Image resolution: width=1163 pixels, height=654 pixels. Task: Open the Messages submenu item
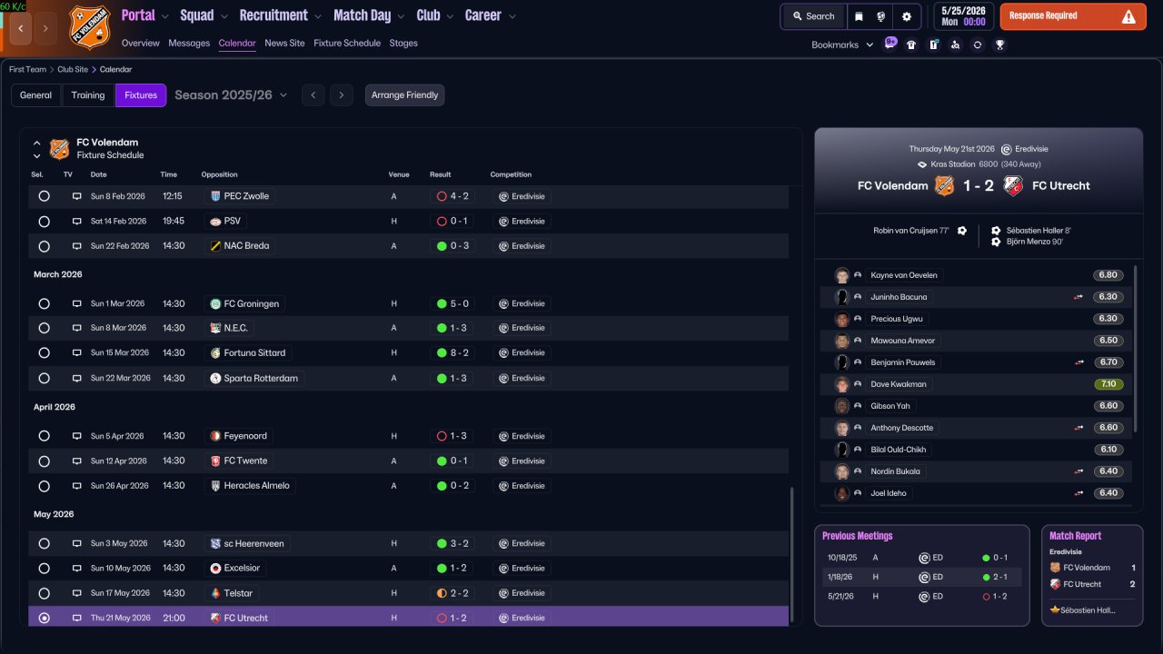[x=189, y=43]
